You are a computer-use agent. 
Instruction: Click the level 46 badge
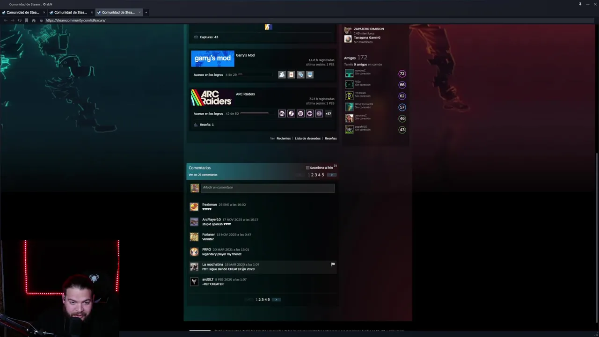pos(402,118)
